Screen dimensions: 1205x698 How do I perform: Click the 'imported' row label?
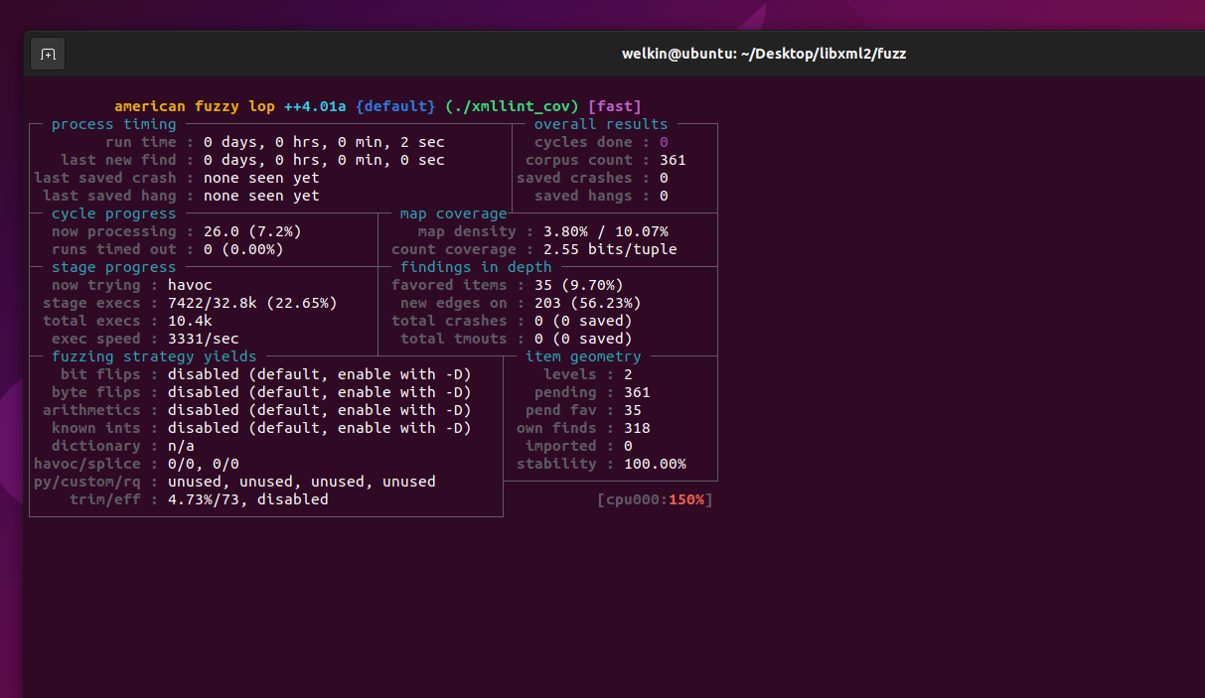[561, 446]
